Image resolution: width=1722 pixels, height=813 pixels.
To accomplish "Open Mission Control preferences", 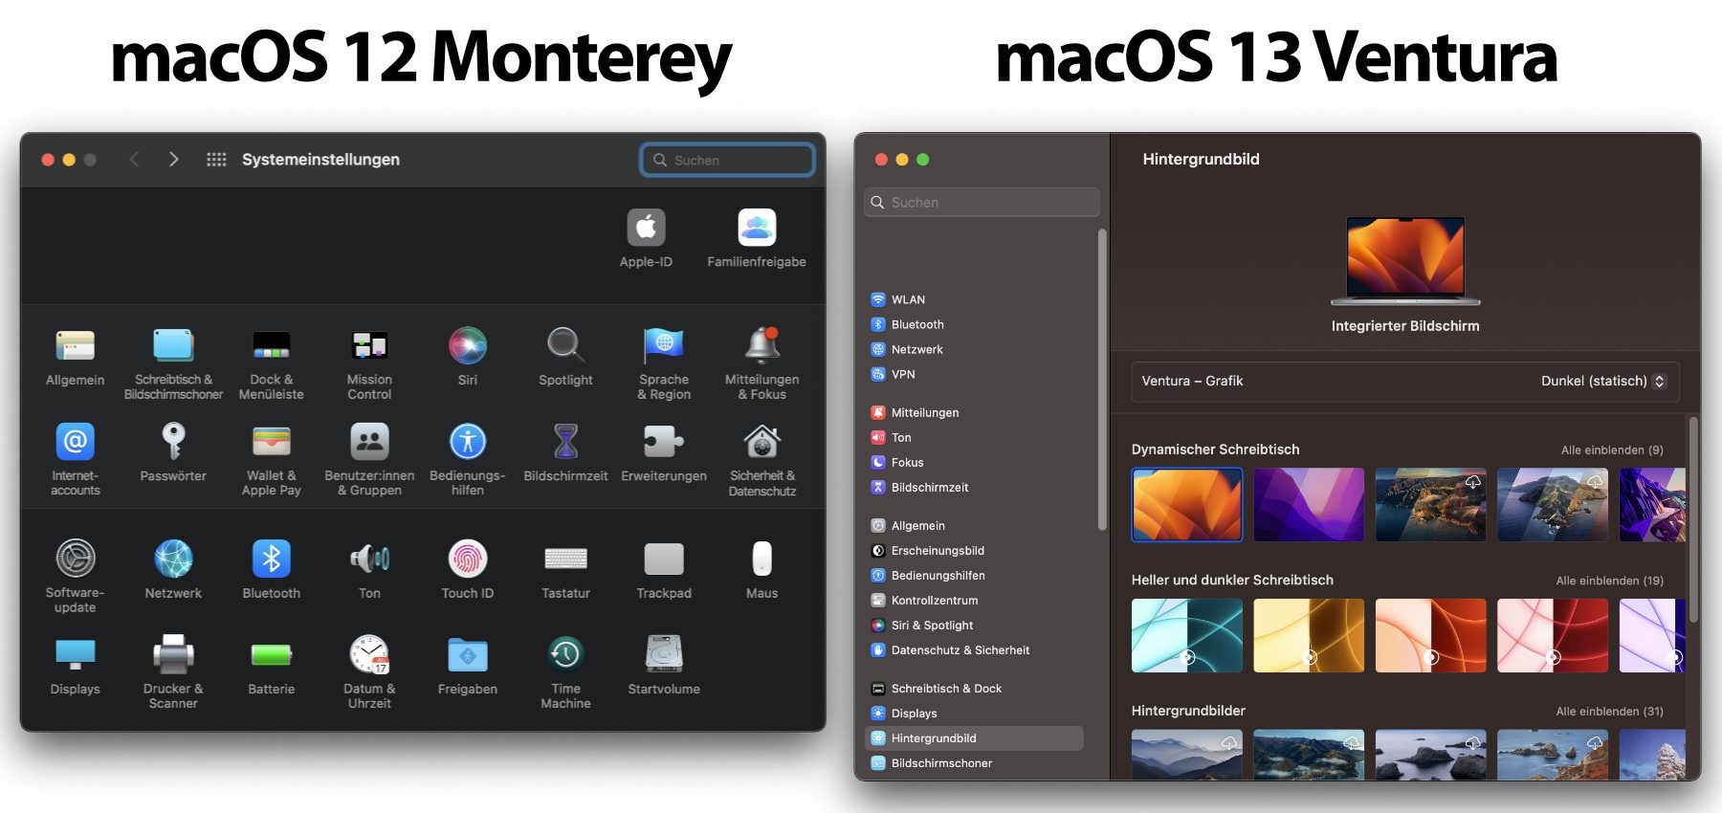I will pyautogui.click(x=369, y=346).
